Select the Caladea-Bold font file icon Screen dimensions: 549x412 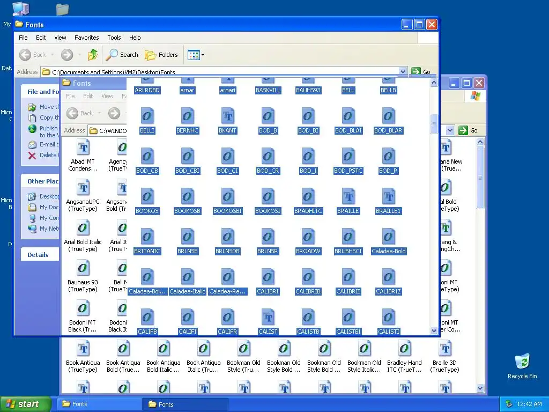coord(388,237)
